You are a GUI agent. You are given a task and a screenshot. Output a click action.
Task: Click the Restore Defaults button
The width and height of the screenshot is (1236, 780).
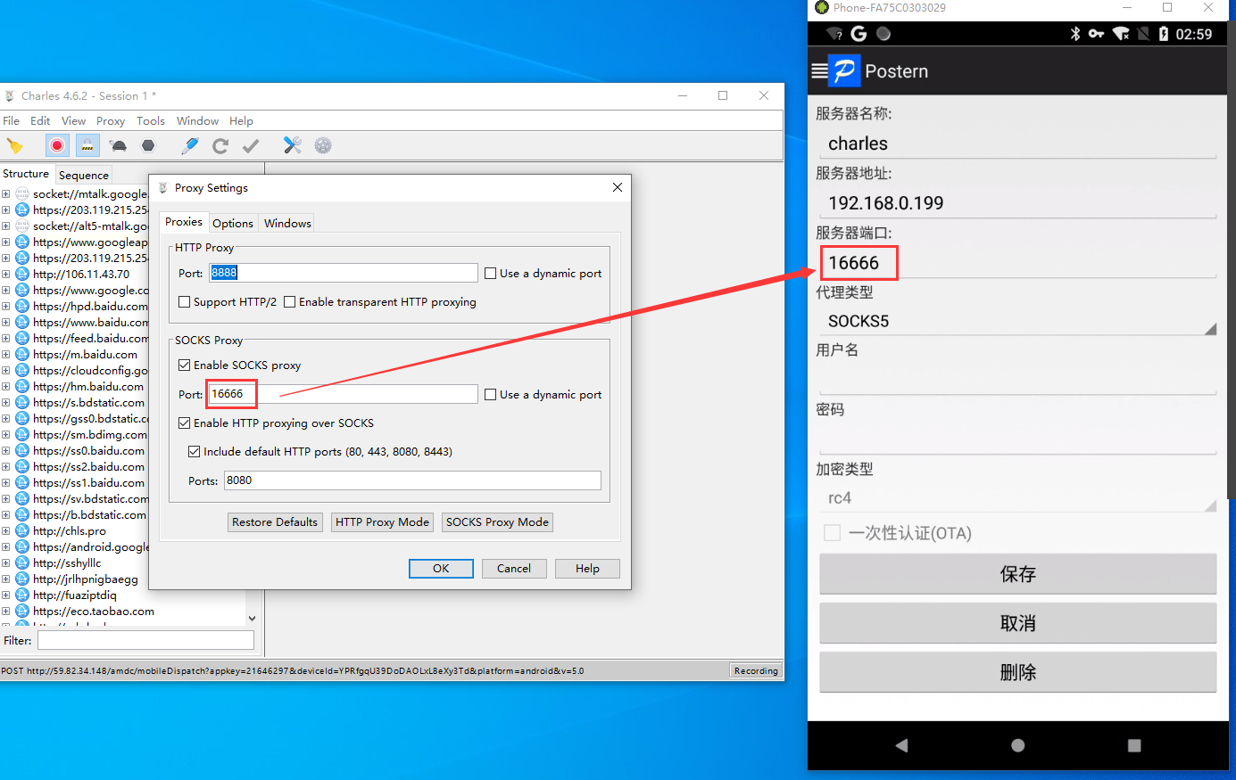[x=275, y=522]
